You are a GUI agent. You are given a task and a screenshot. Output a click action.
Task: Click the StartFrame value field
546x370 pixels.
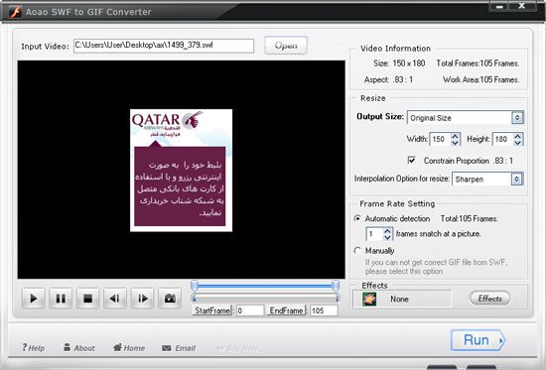pos(250,310)
